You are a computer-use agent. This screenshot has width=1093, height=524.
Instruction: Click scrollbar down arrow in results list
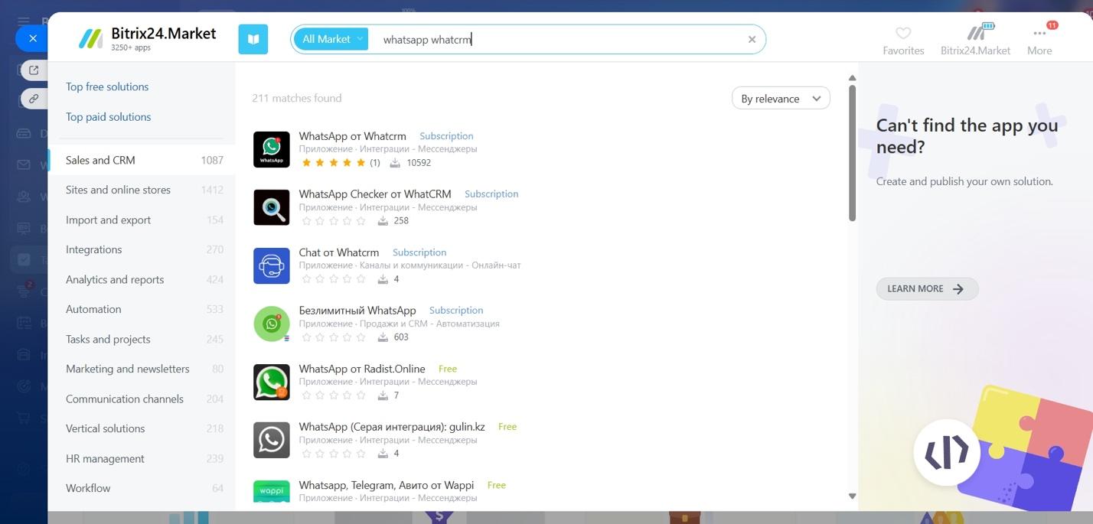852,496
